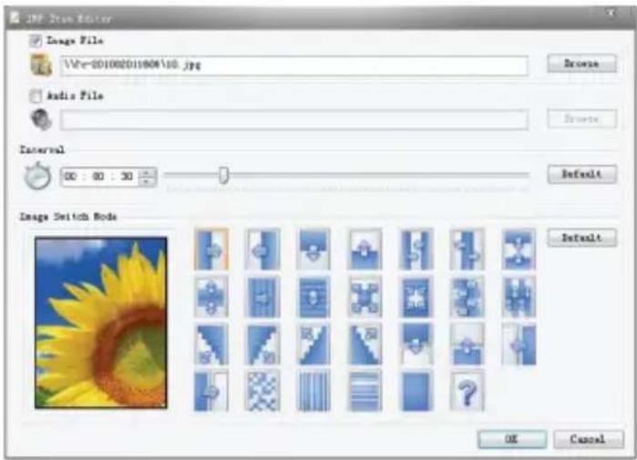Image resolution: width=637 pixels, height=460 pixels.
Task: Increase interval with the spinner up arrow
Action: click(x=147, y=172)
